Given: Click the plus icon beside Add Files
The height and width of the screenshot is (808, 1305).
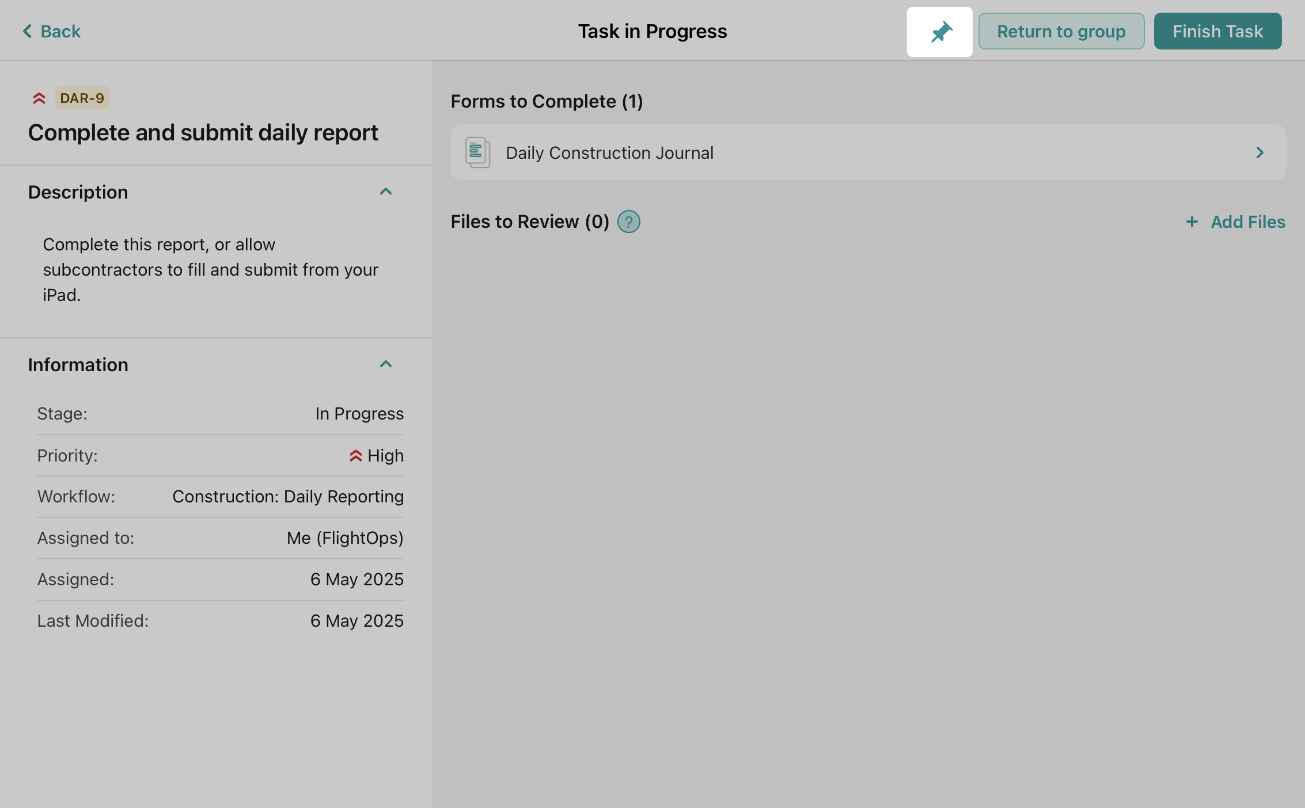Looking at the screenshot, I should click(1192, 222).
